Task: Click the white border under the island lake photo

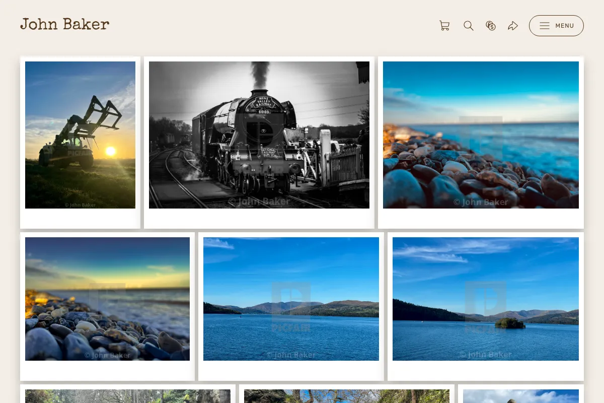Action: pyautogui.click(x=486, y=371)
